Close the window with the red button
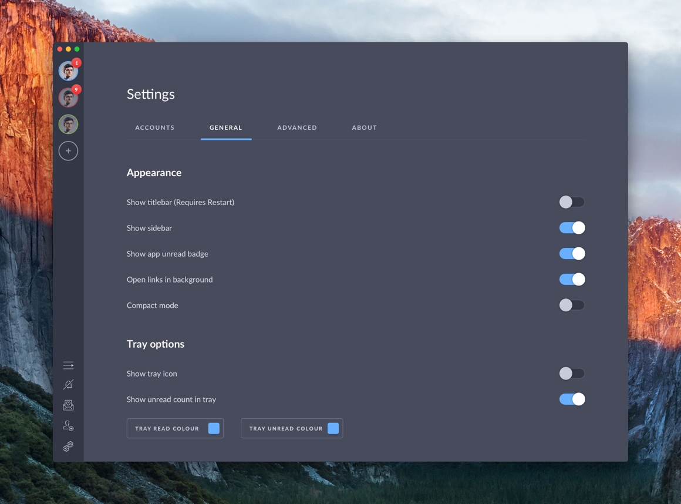This screenshot has height=504, width=681. (60, 49)
